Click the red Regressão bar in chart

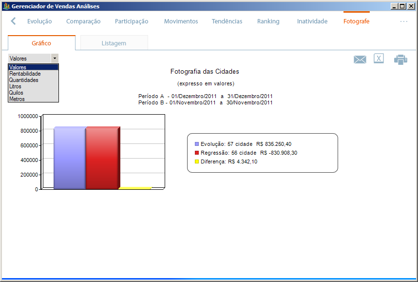coord(102,157)
